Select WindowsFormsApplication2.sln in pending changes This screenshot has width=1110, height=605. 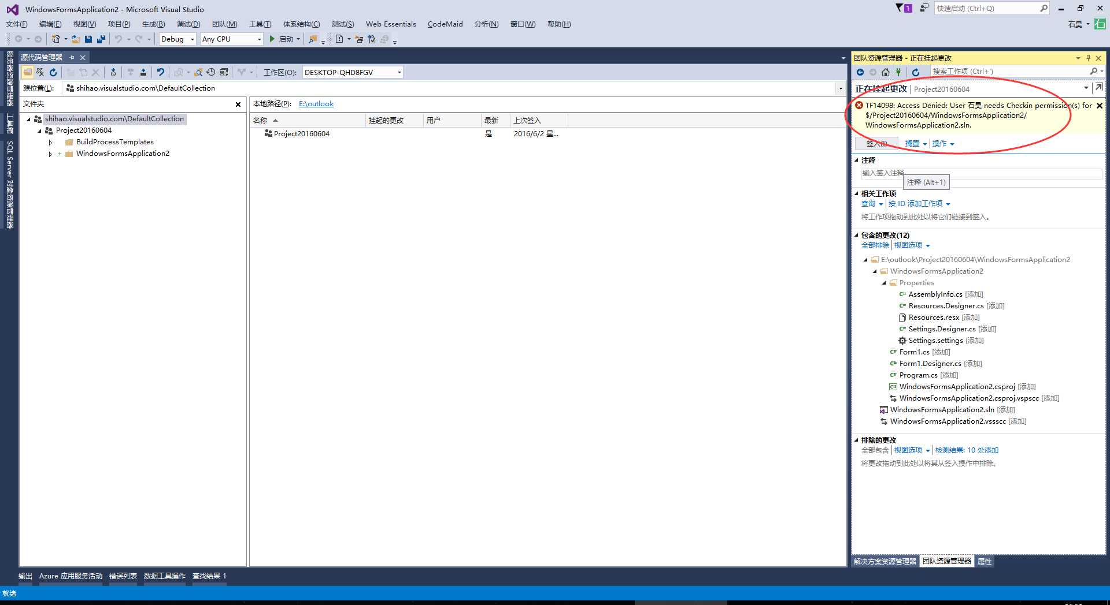pyautogui.click(x=942, y=410)
